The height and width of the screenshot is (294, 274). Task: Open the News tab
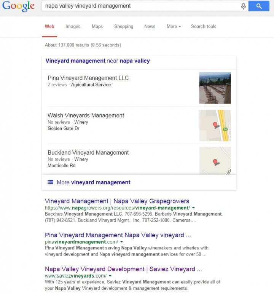[150, 26]
